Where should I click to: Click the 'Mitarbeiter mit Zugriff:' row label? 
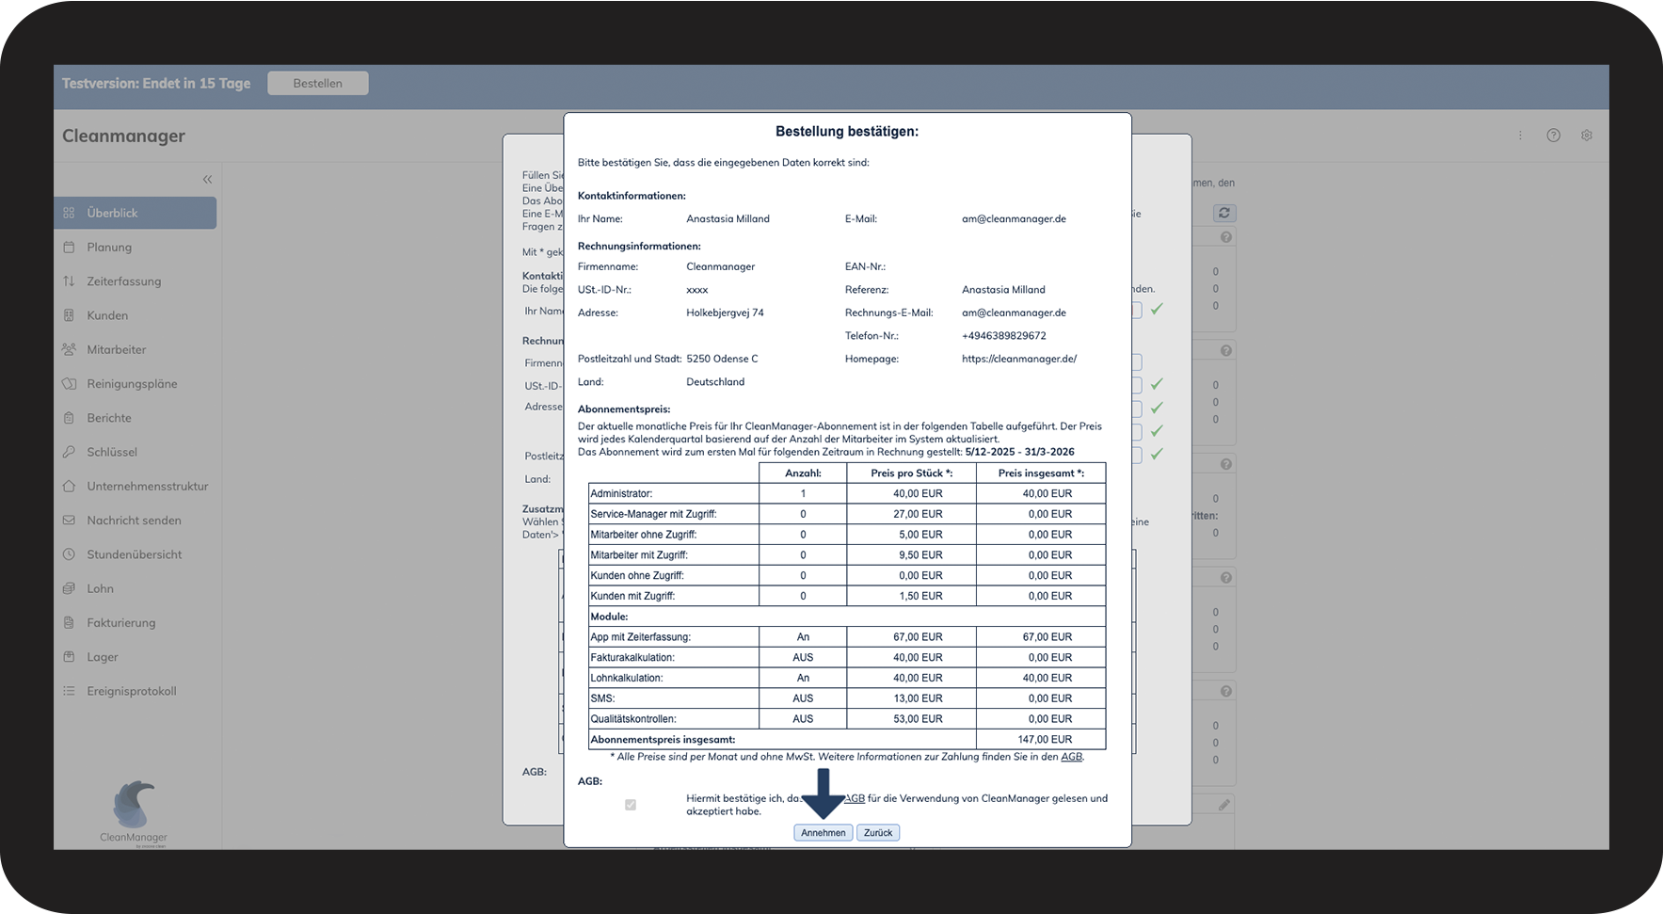click(639, 555)
